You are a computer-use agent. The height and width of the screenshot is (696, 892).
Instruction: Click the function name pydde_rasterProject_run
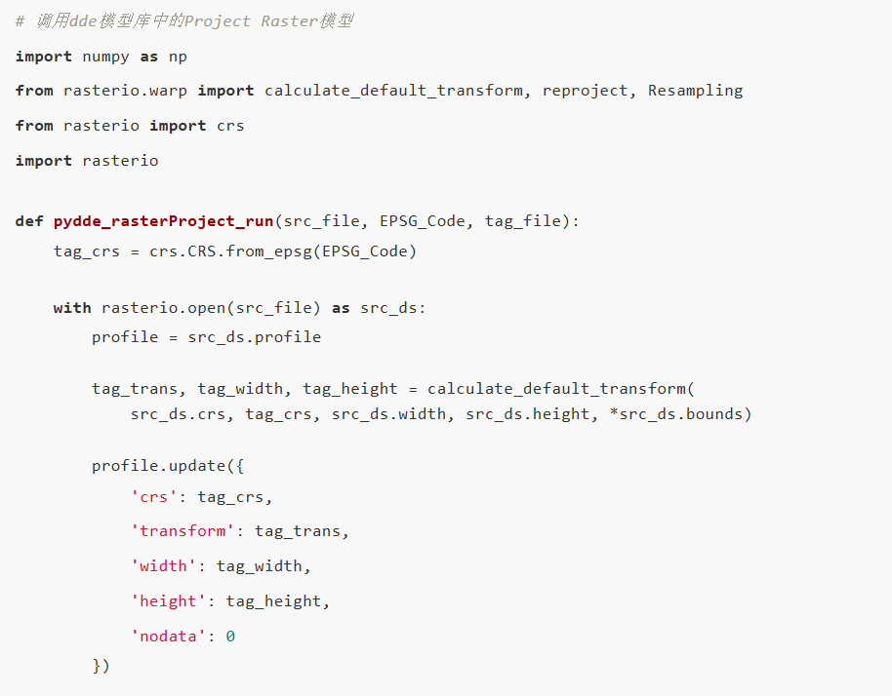pos(163,221)
